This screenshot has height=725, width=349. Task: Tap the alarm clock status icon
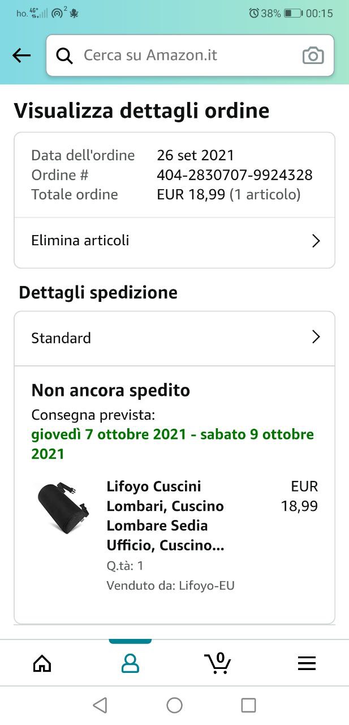point(254,13)
